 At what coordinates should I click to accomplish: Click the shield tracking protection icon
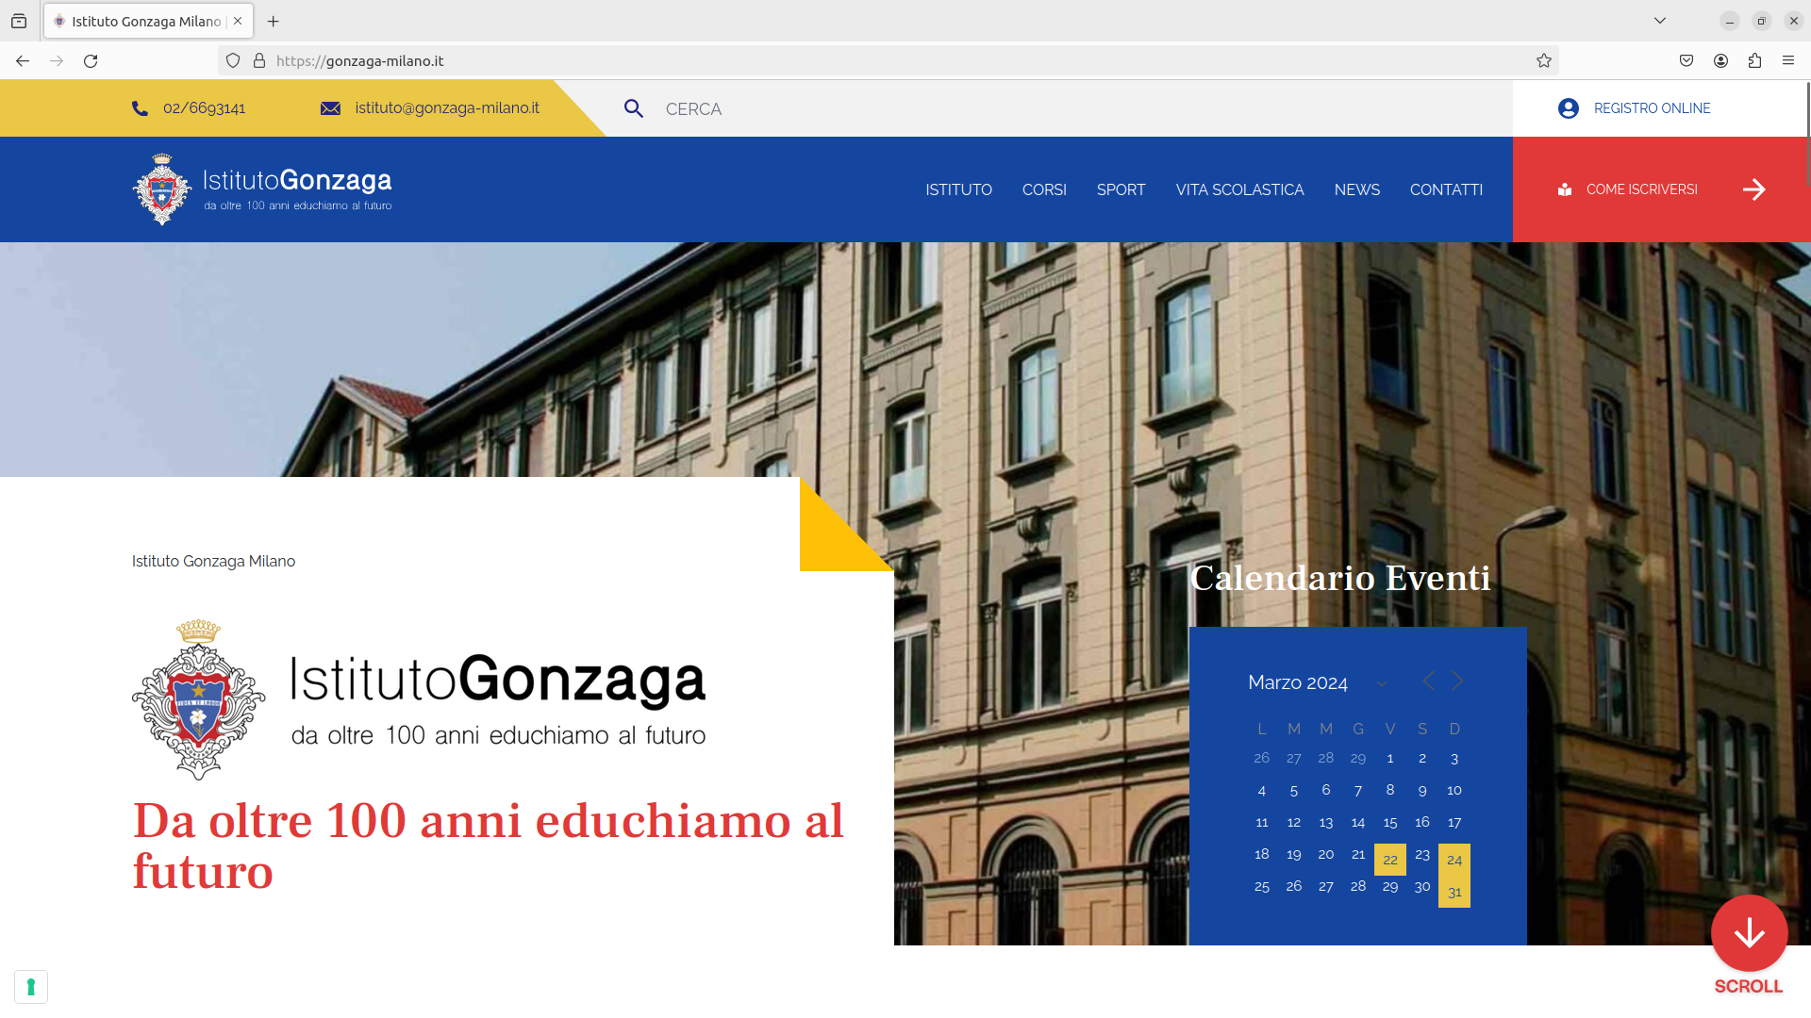tap(233, 60)
